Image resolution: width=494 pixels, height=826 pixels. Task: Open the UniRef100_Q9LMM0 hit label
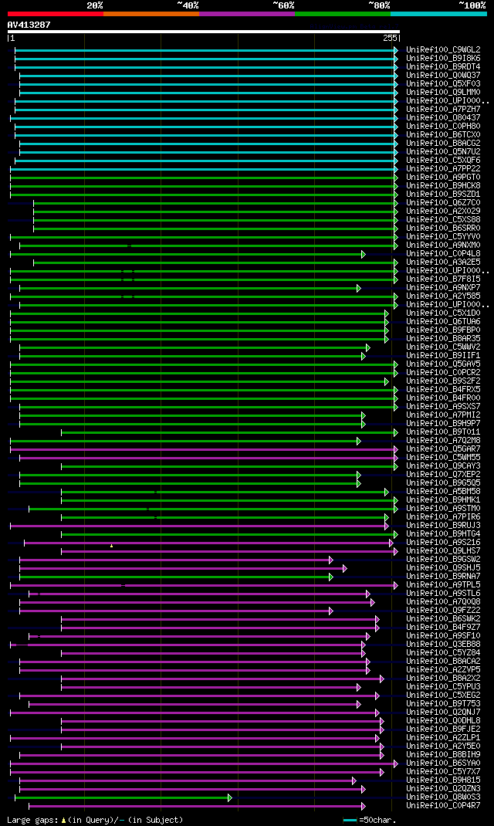click(x=443, y=92)
